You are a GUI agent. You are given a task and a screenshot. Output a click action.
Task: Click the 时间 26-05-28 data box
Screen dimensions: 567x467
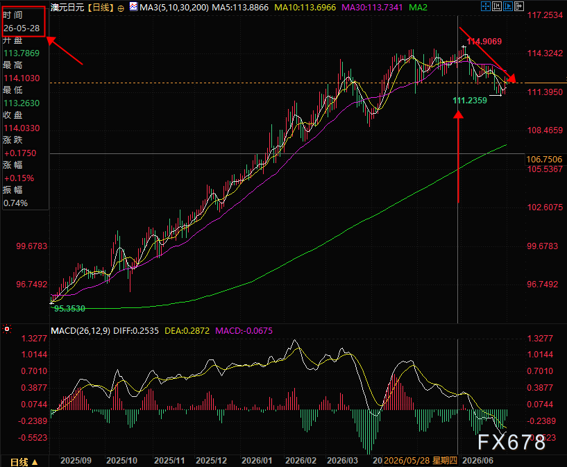24,22
